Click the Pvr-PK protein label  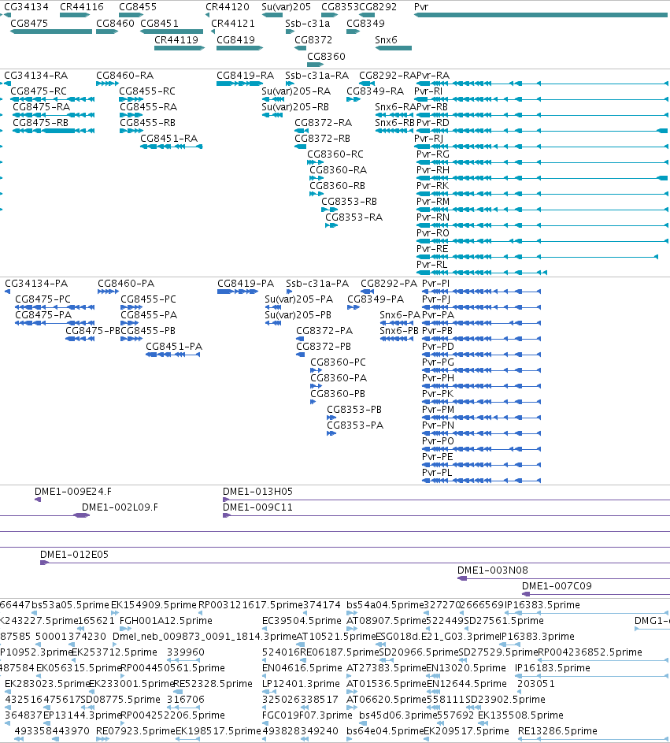tap(438, 393)
